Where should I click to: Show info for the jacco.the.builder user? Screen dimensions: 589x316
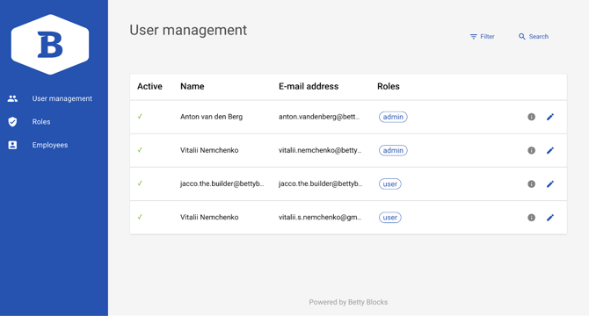[531, 184]
